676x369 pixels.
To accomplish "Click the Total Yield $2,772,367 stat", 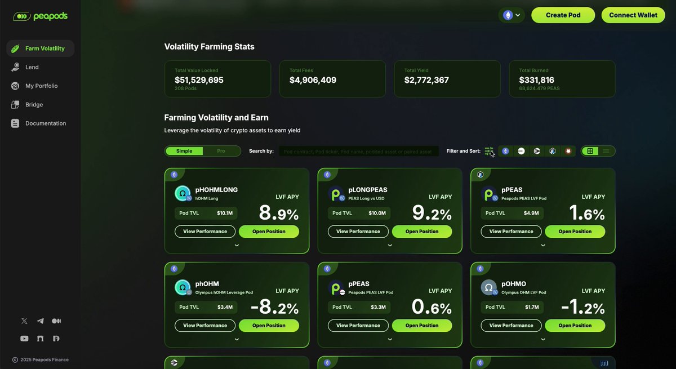I will pyautogui.click(x=447, y=79).
